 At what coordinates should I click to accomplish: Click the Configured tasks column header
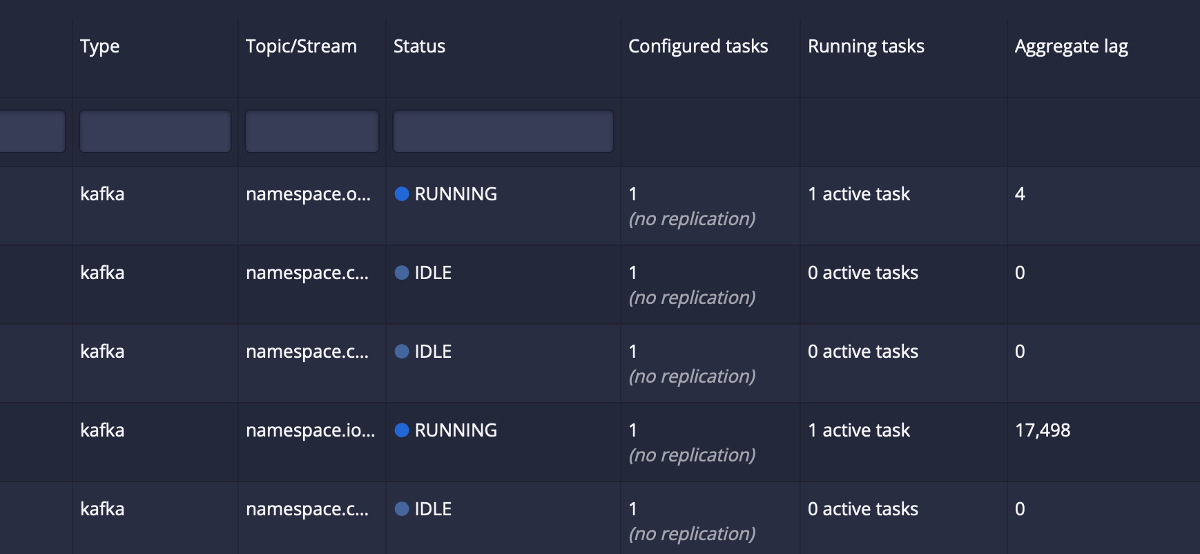coord(698,46)
